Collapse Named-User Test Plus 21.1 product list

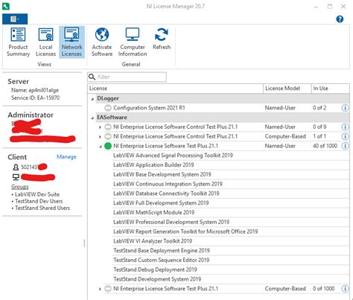[x=101, y=147]
